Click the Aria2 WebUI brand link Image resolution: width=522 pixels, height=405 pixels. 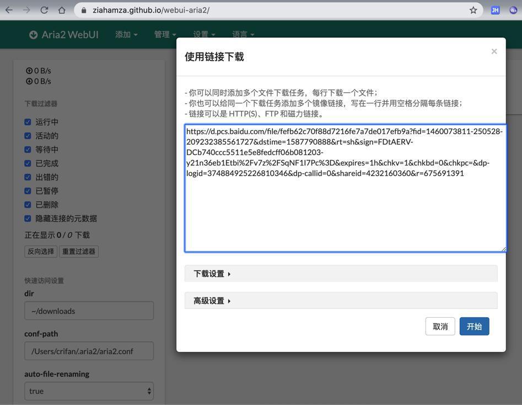coord(64,35)
